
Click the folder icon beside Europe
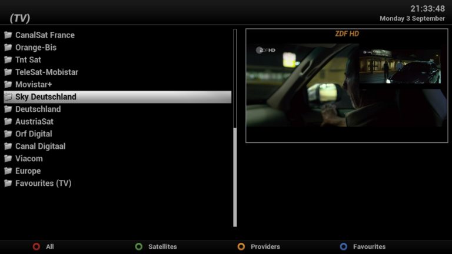pos(8,171)
